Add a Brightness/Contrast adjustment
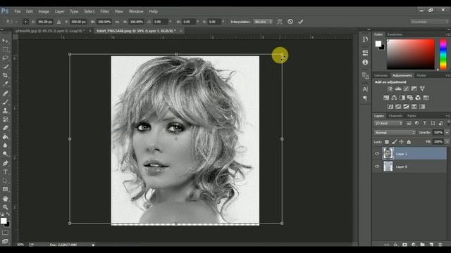The width and height of the screenshot is (451, 253). pyautogui.click(x=390, y=89)
